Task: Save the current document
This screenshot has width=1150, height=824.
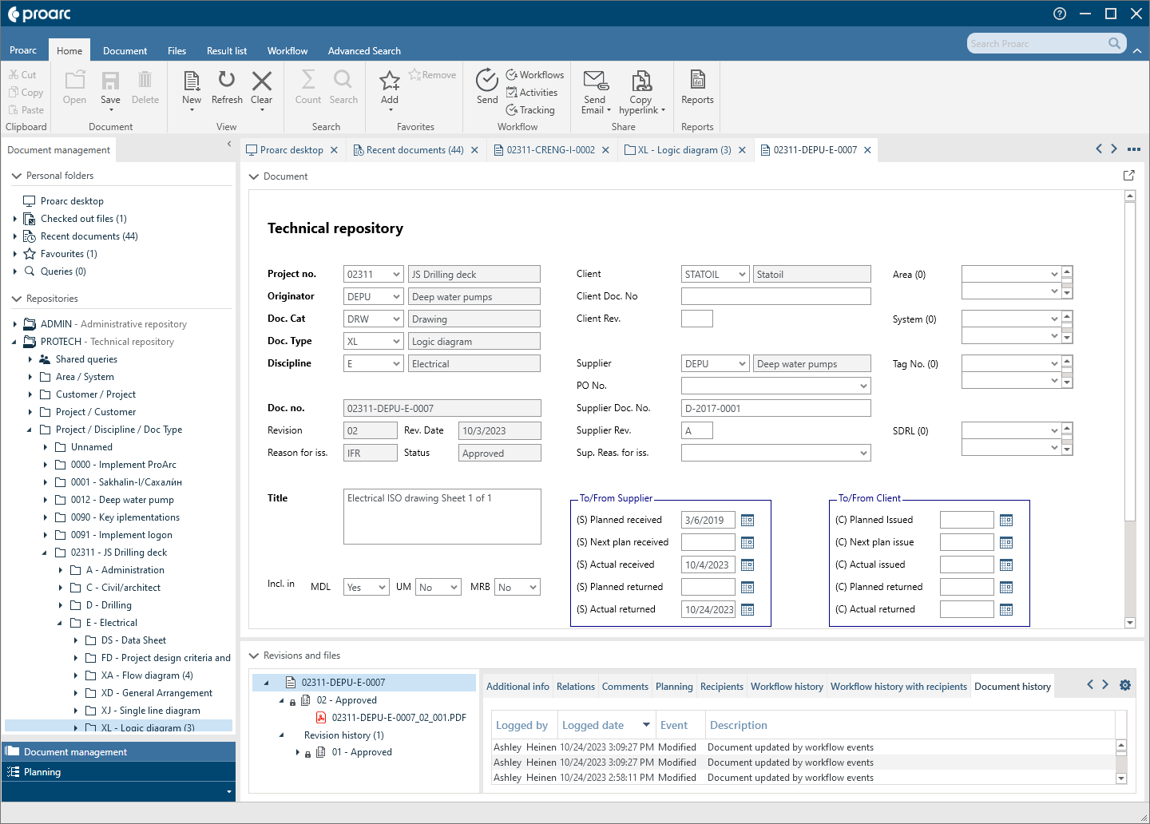Action: pyautogui.click(x=109, y=88)
